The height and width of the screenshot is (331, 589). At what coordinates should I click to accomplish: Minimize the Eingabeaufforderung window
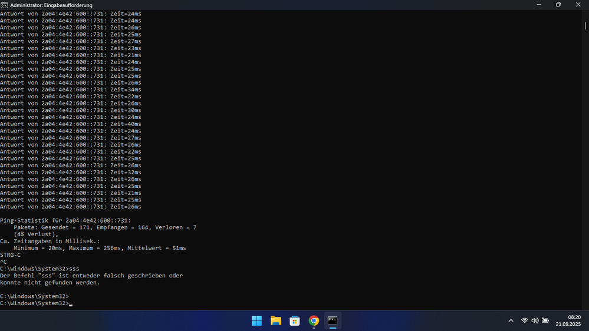[x=539, y=5]
